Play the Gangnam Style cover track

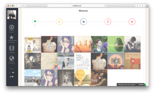point(67,61)
